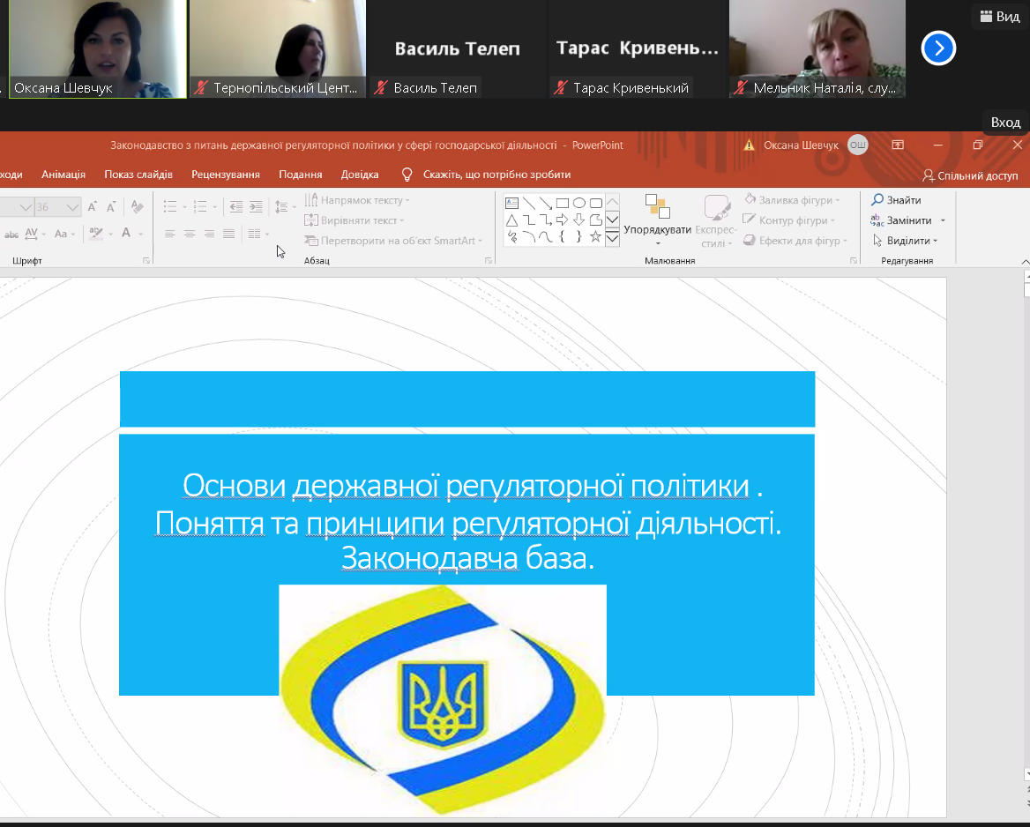Image resolution: width=1030 pixels, height=827 pixels.
Task: Select the Curve shape
Action: [x=545, y=236]
